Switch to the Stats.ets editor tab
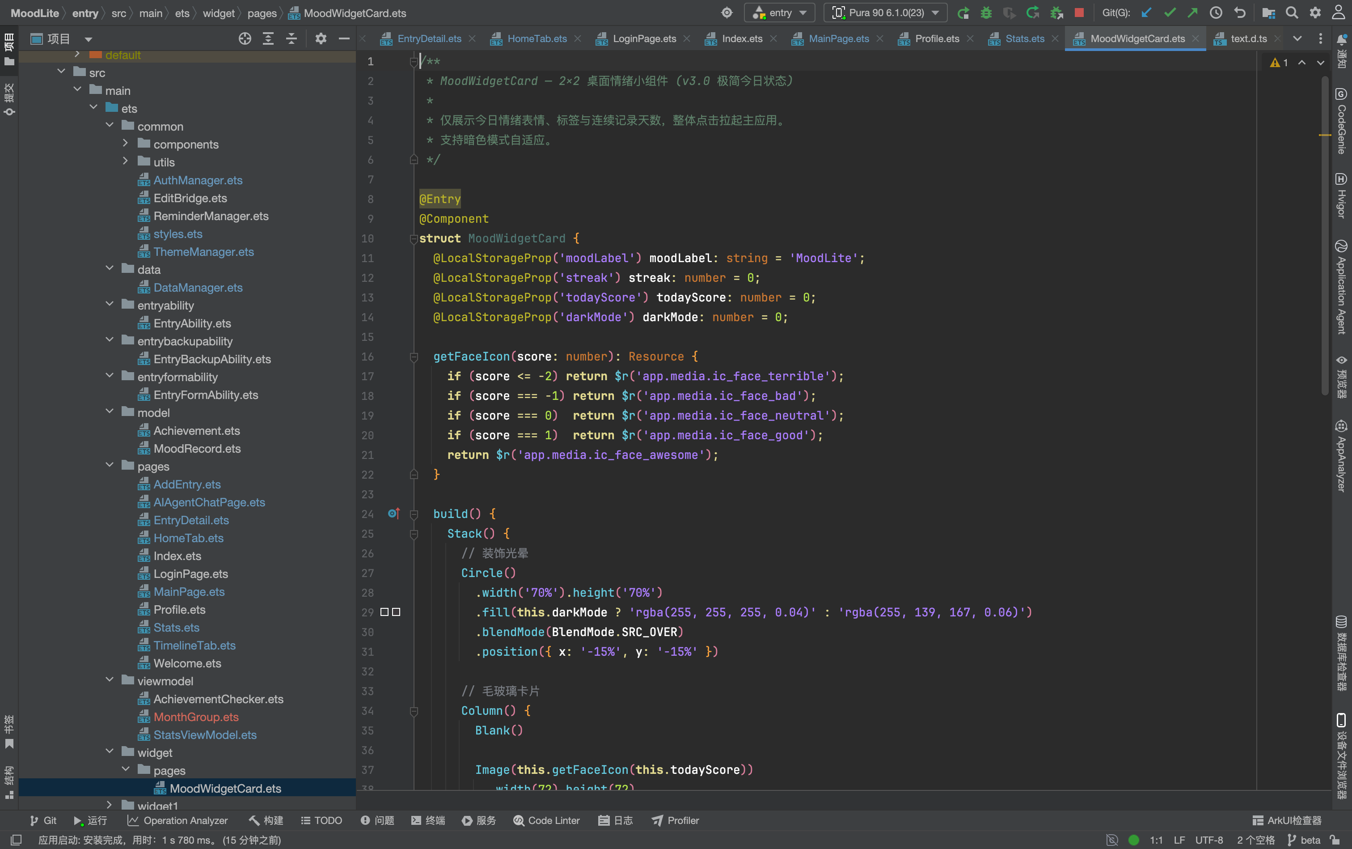This screenshot has width=1352, height=849. click(1024, 39)
